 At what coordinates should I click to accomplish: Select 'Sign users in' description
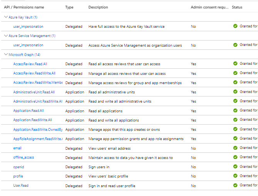click(99, 167)
